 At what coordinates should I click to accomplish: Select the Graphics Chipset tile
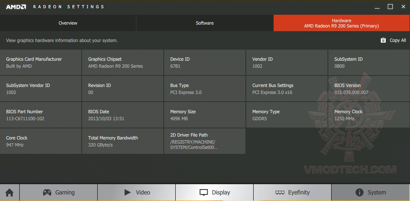[x=123, y=62]
